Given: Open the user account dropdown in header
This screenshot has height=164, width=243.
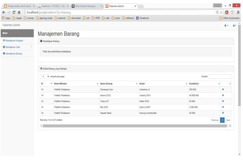Looking at the screenshot, I should pos(235,25).
